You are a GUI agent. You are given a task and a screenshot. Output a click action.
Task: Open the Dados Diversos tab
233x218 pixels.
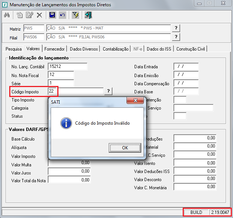[84, 49]
